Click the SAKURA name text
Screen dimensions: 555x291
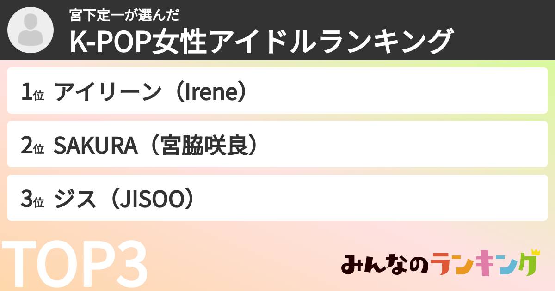tap(96, 145)
